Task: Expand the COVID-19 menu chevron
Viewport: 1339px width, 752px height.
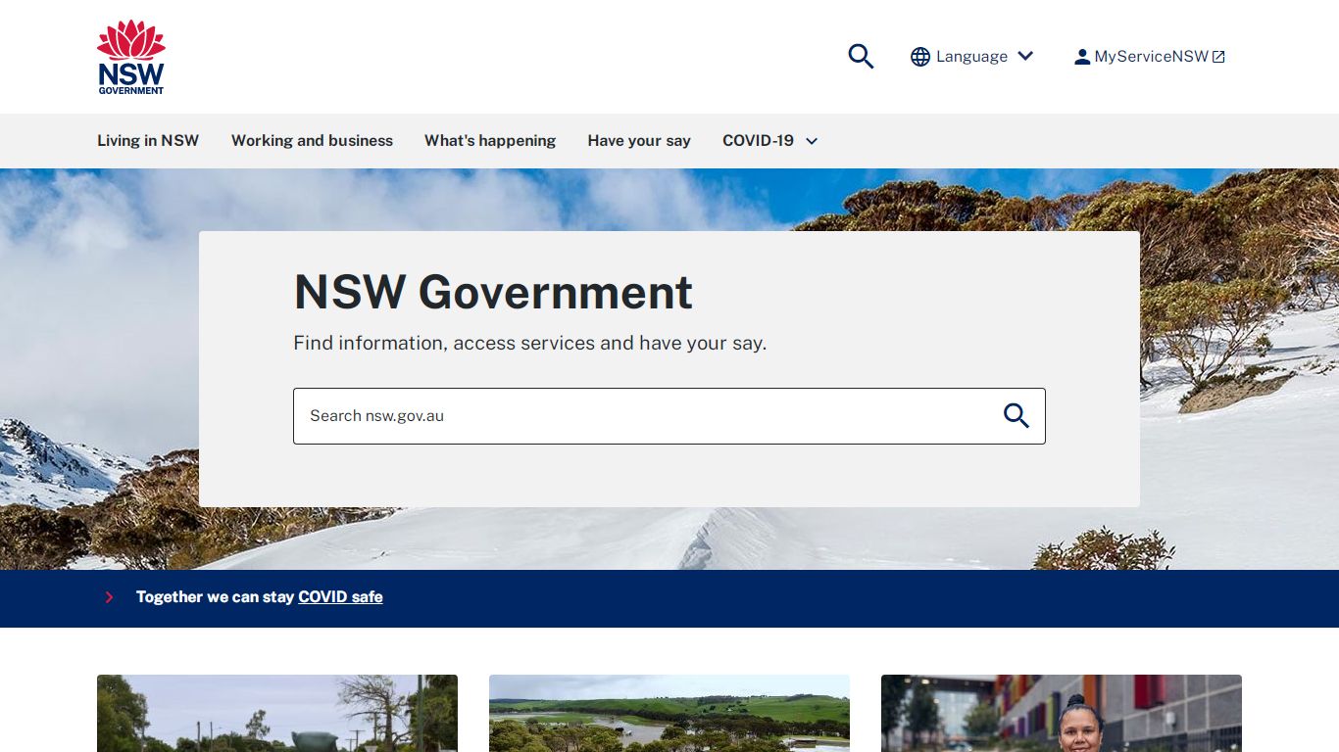Action: click(812, 141)
